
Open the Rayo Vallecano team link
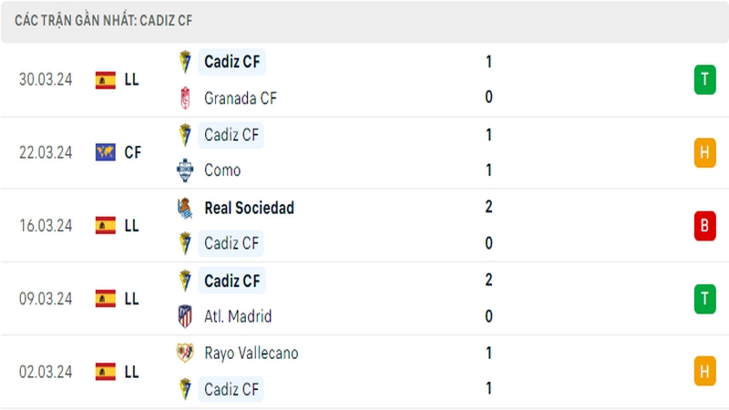[x=252, y=354]
